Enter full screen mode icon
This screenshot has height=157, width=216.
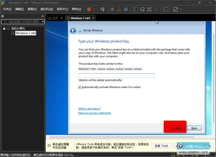point(149,9)
